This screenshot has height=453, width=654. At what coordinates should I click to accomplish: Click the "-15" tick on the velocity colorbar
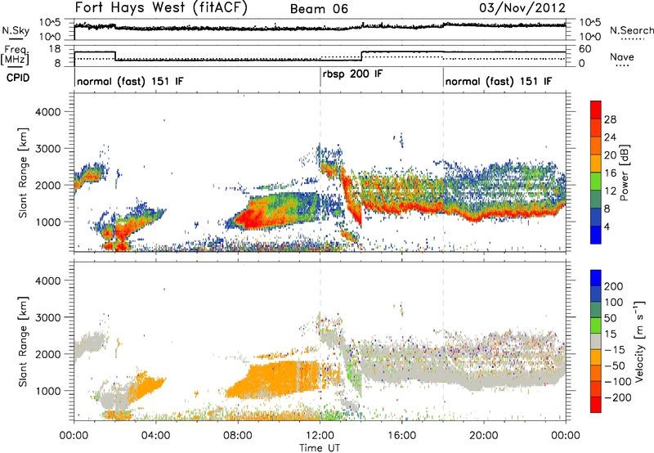pyautogui.click(x=614, y=350)
